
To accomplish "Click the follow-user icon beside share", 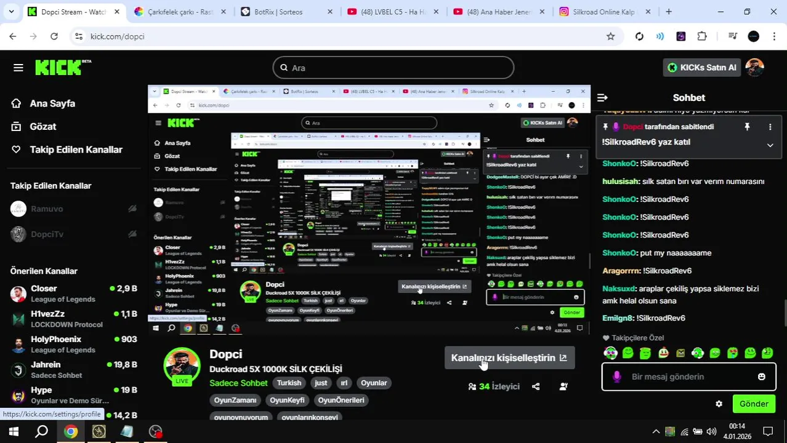I will pyautogui.click(x=563, y=386).
